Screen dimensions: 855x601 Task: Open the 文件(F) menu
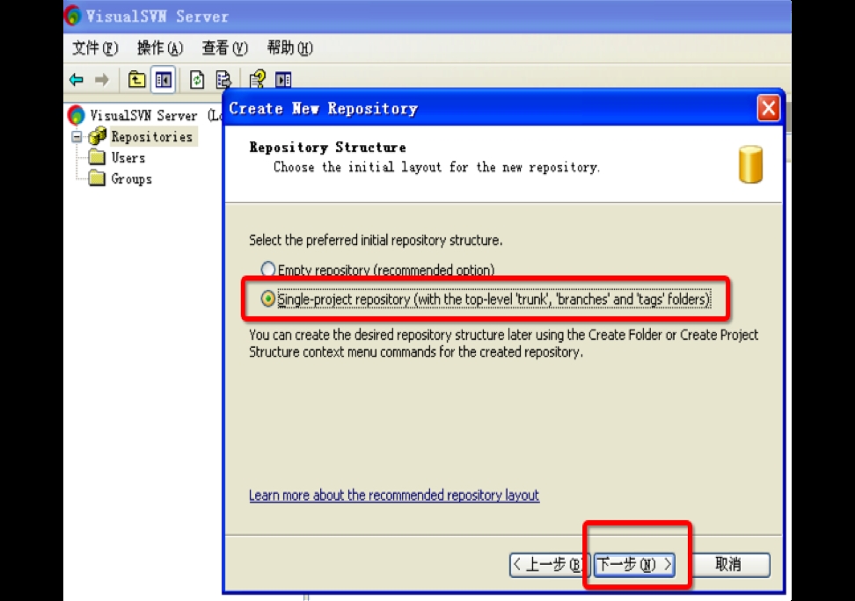(x=95, y=48)
